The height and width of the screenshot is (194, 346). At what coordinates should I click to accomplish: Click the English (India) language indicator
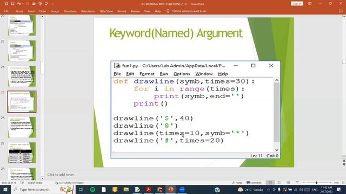pyautogui.click(x=35, y=183)
